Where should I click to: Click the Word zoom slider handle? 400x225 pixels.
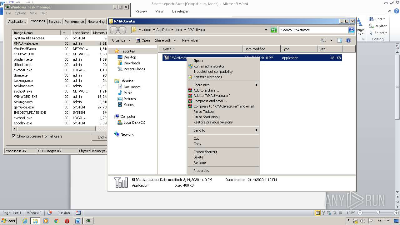pos(378,213)
